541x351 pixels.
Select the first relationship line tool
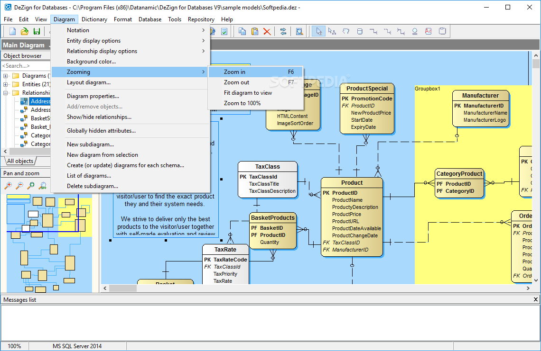click(x=373, y=31)
